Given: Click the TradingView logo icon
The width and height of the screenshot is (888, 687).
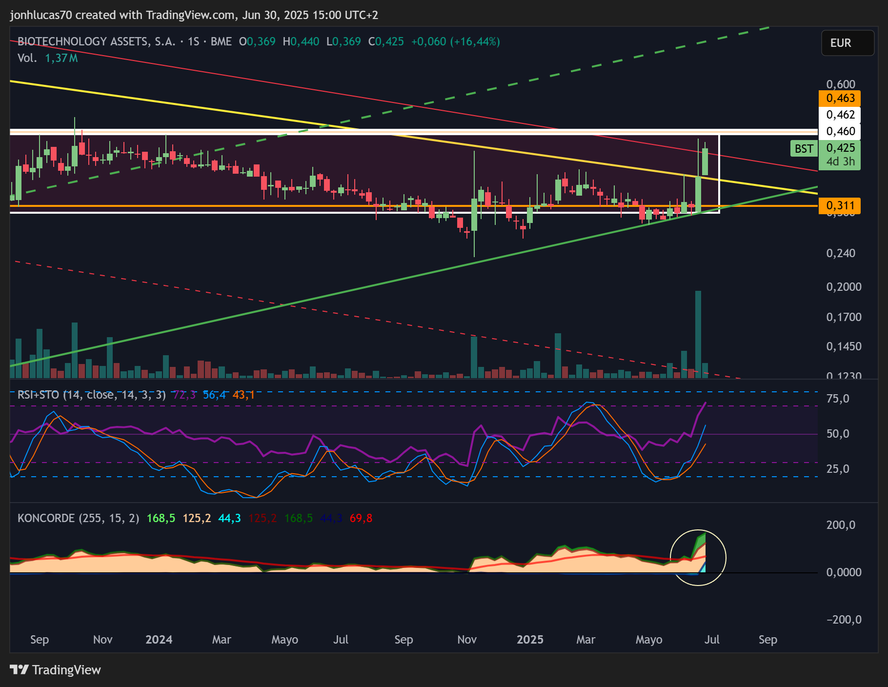Looking at the screenshot, I should point(20,669).
